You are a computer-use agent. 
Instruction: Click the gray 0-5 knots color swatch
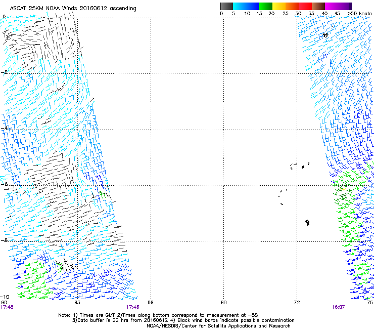pyautogui.click(x=226, y=6)
